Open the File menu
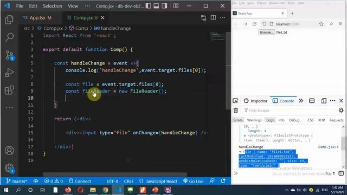This screenshot has height=195, width=347. (20, 6)
